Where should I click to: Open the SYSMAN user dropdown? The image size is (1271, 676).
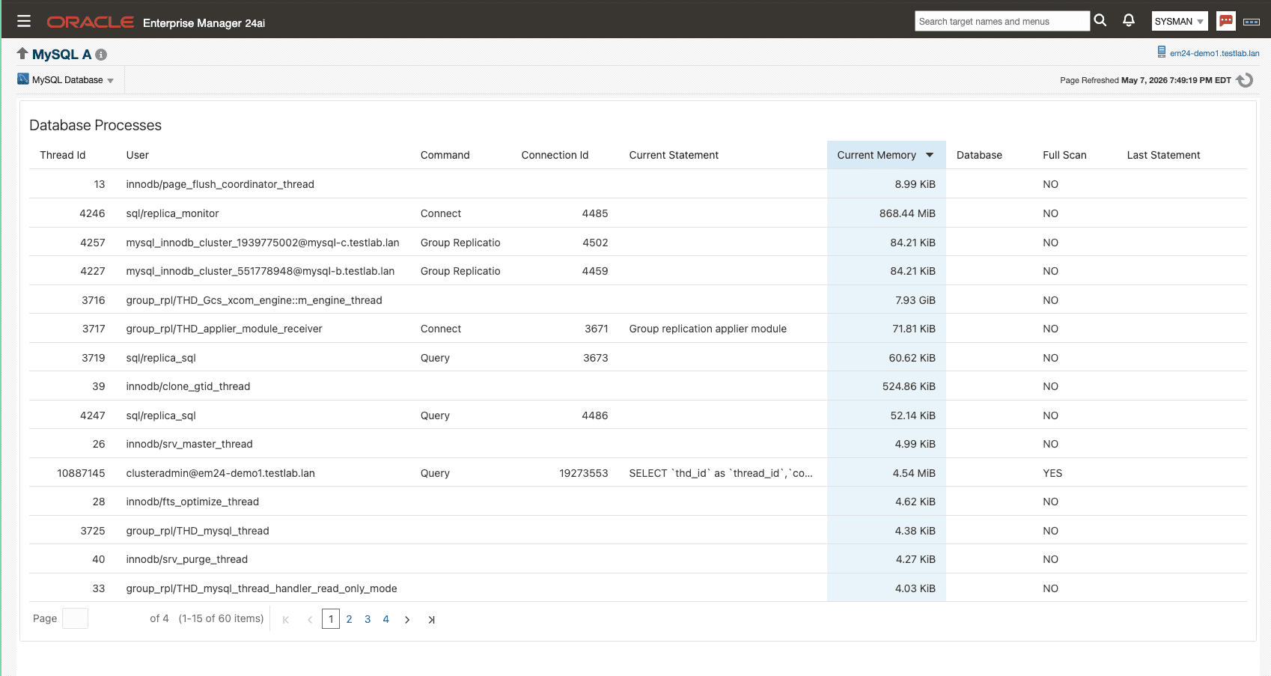(1180, 21)
